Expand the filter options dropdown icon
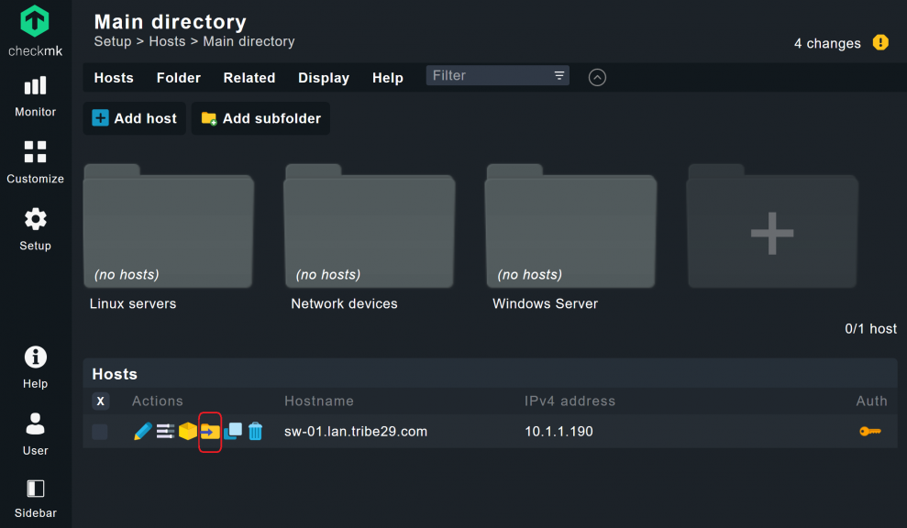The image size is (907, 528). (559, 76)
